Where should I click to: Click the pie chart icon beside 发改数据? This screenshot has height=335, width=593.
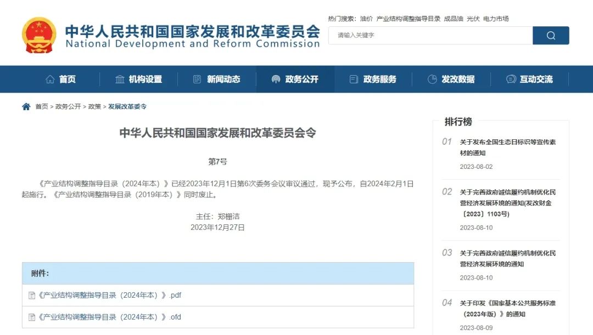432,80
